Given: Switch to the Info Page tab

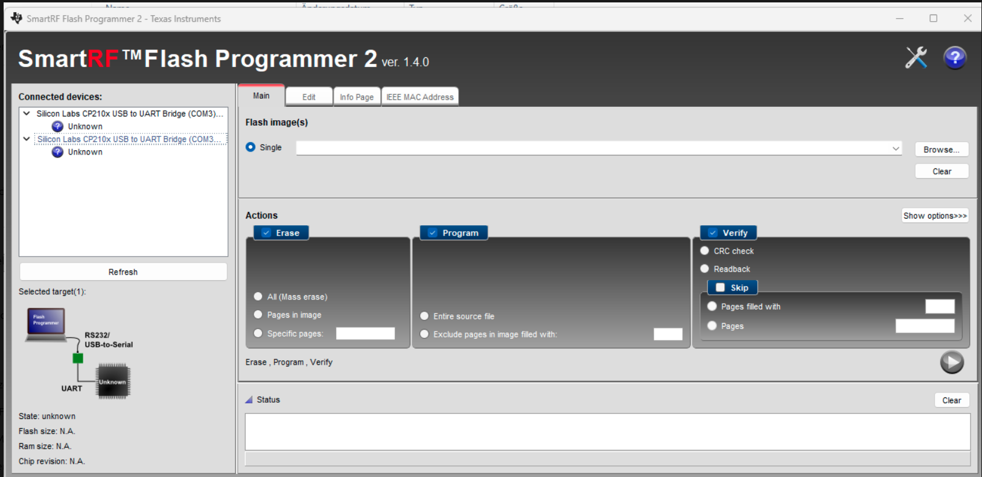Looking at the screenshot, I should [356, 97].
